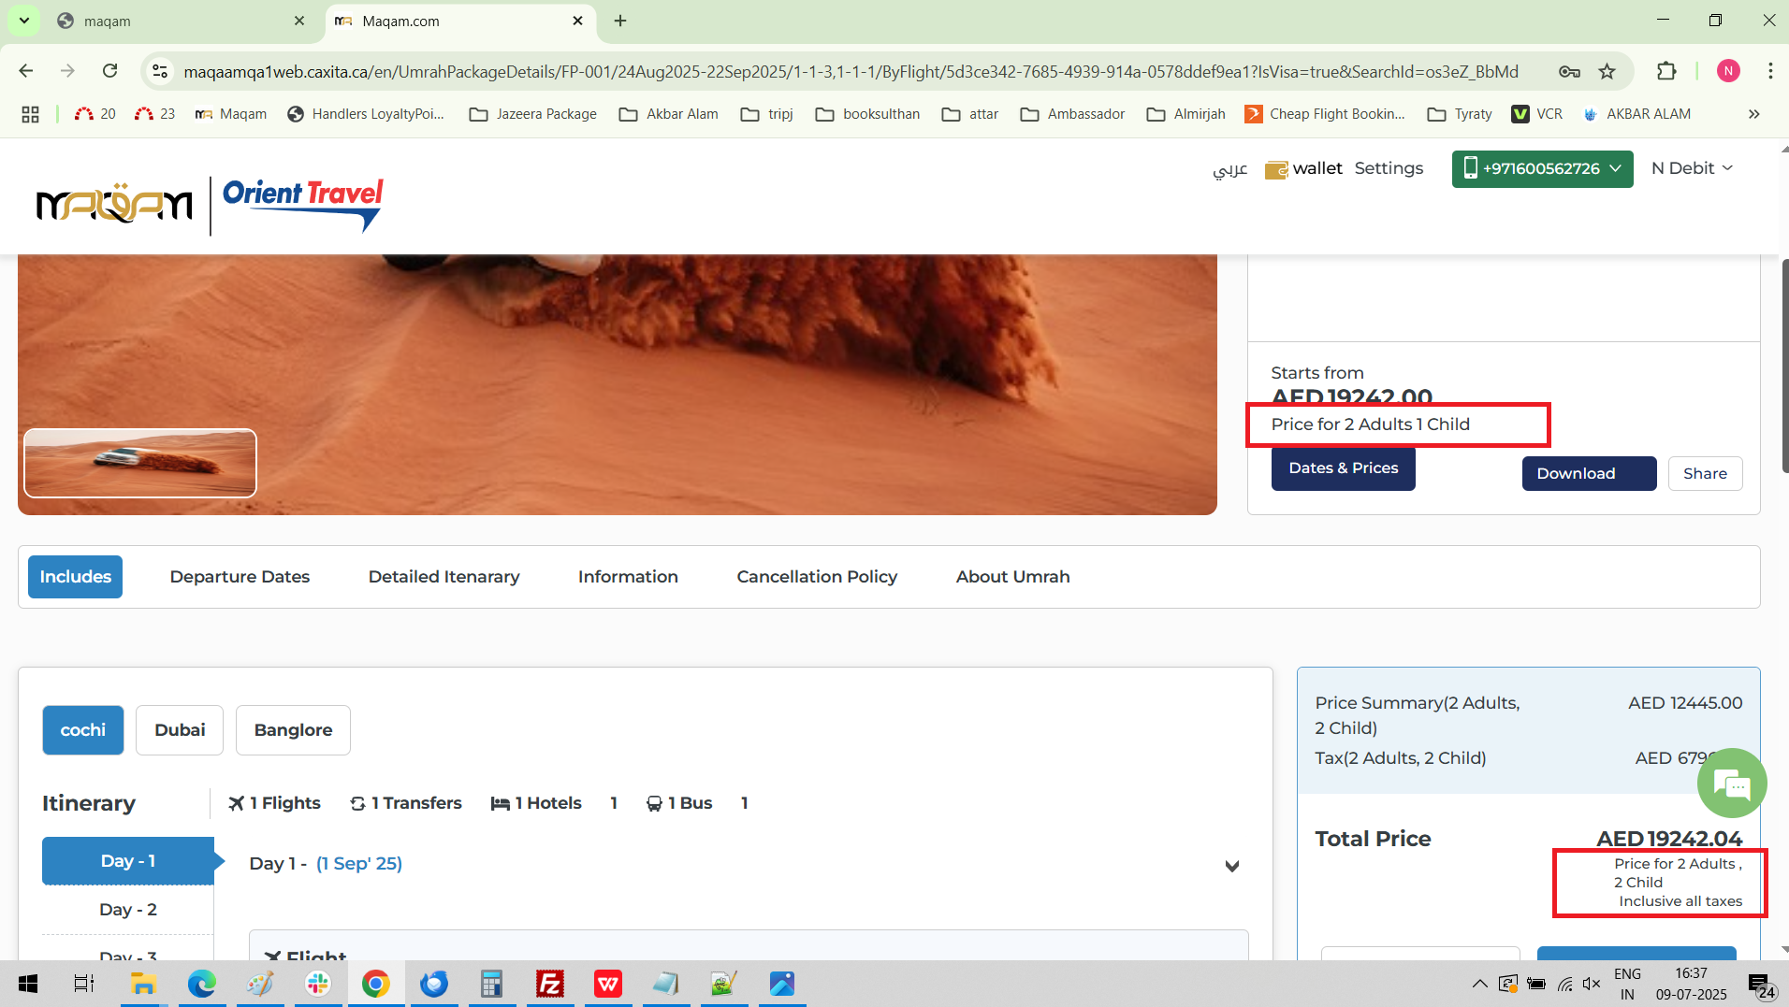This screenshot has height=1007, width=1789.
Task: Switch to the Cancellation Policy tab
Action: [816, 577]
